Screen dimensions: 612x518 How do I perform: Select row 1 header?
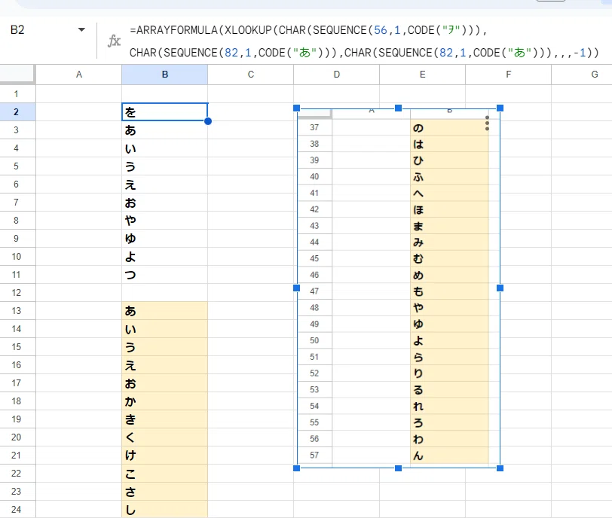[17, 94]
